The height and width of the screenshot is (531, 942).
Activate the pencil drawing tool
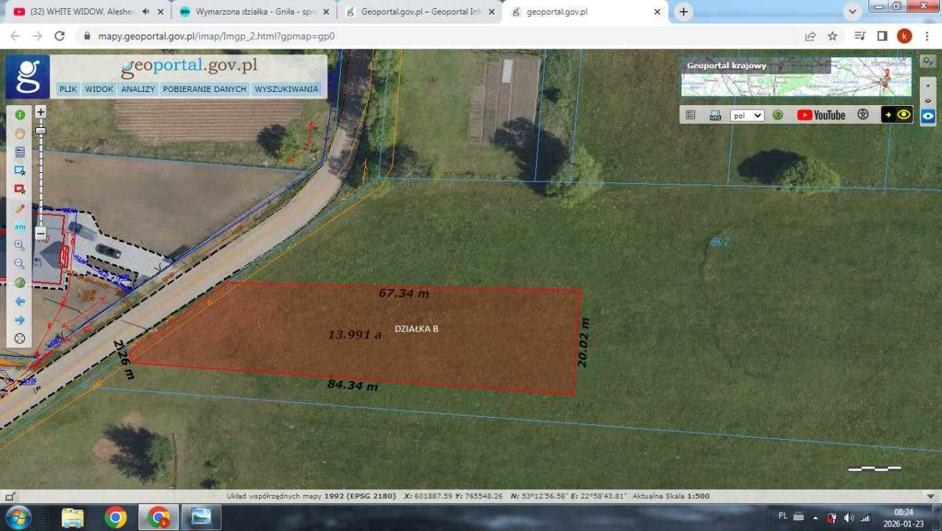(x=20, y=209)
